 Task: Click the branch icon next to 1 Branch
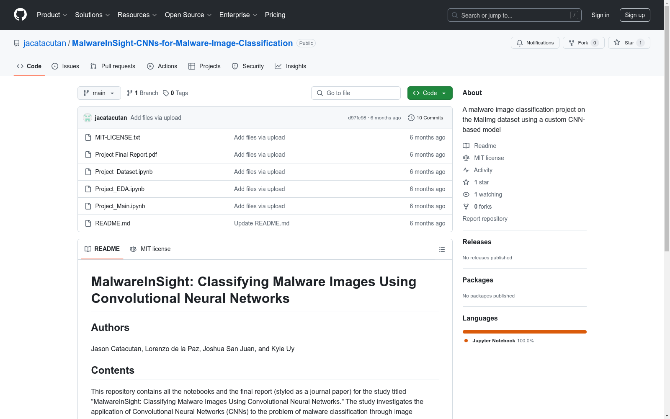pos(130,93)
